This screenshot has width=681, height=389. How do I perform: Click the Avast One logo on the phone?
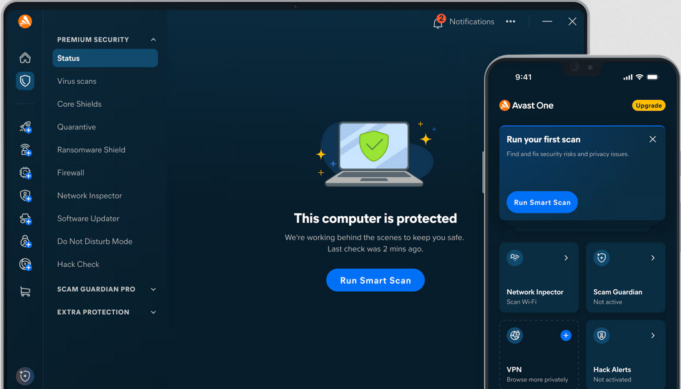(505, 105)
